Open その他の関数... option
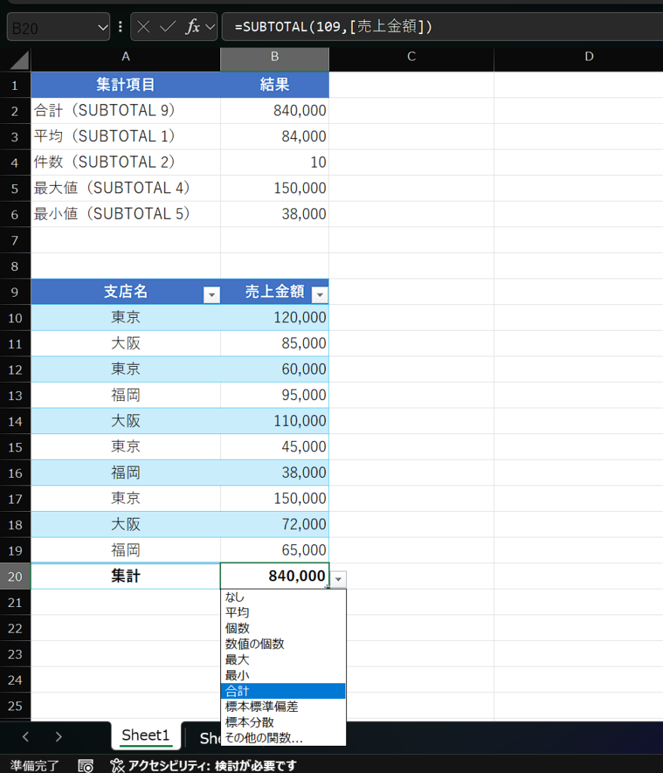 [x=264, y=738]
